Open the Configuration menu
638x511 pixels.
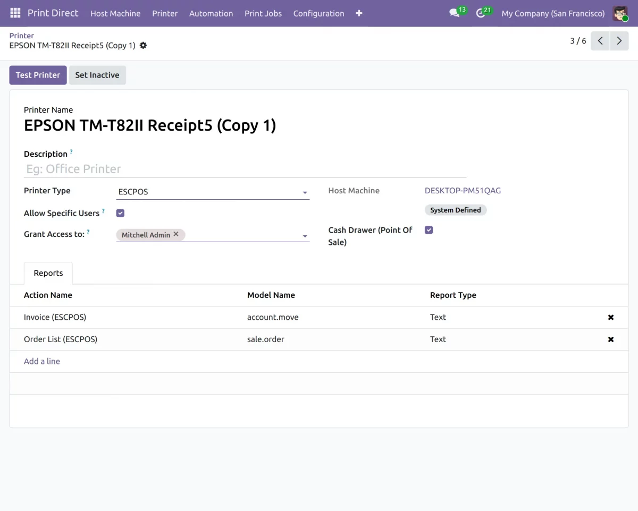click(318, 13)
